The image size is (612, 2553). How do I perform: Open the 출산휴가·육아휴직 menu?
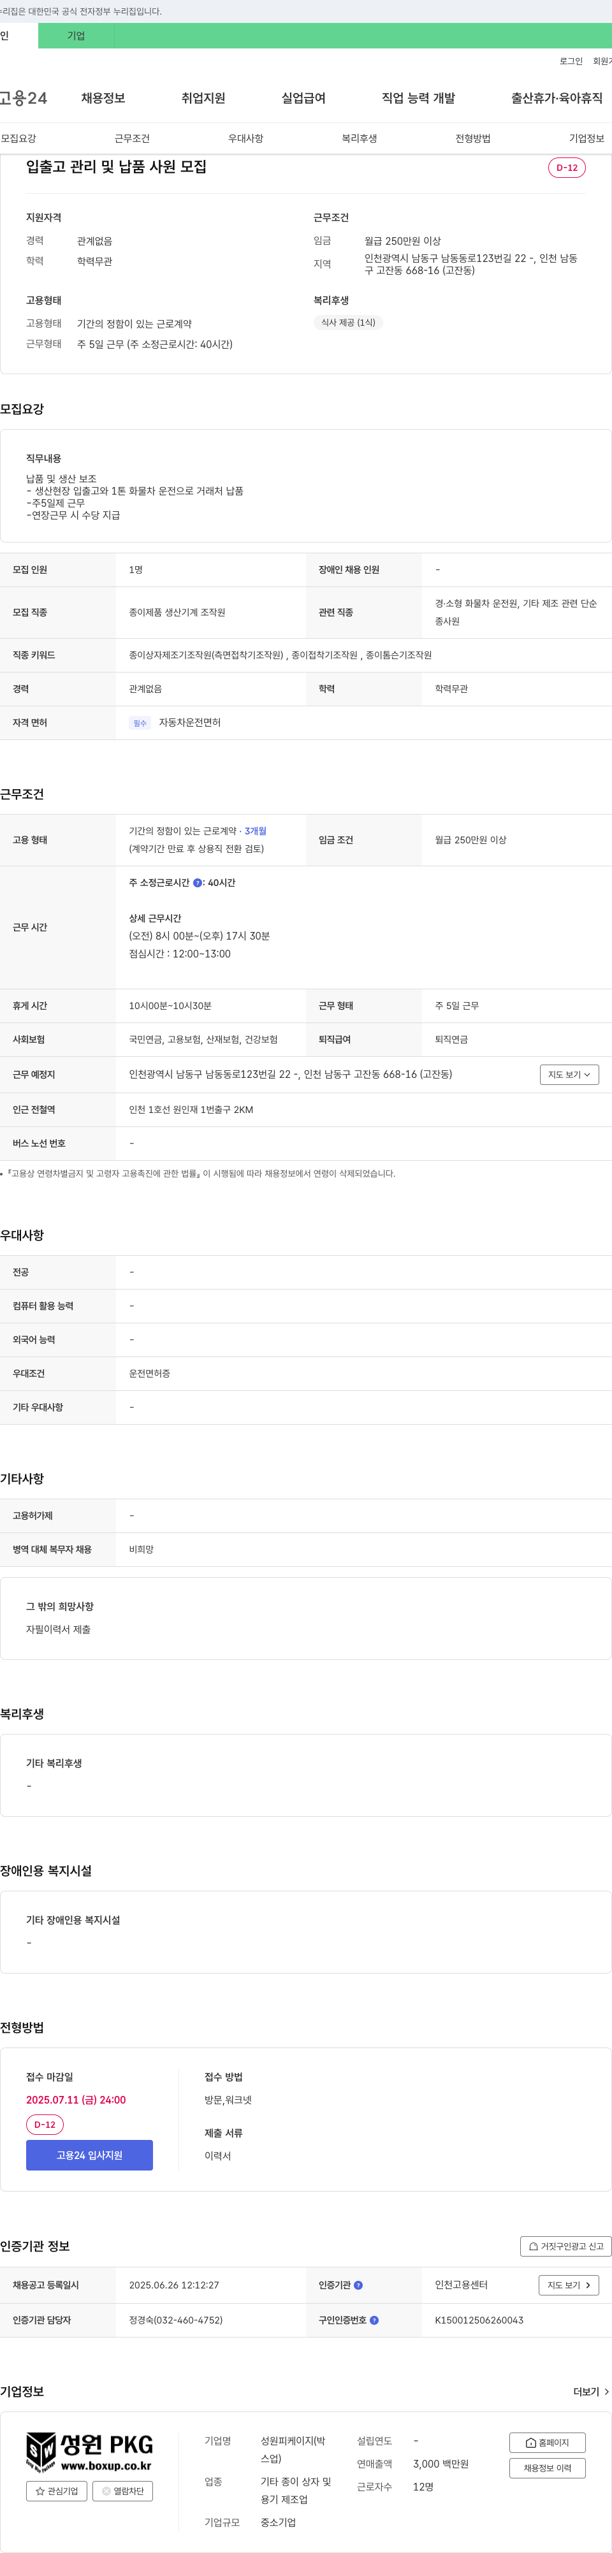[x=557, y=98]
